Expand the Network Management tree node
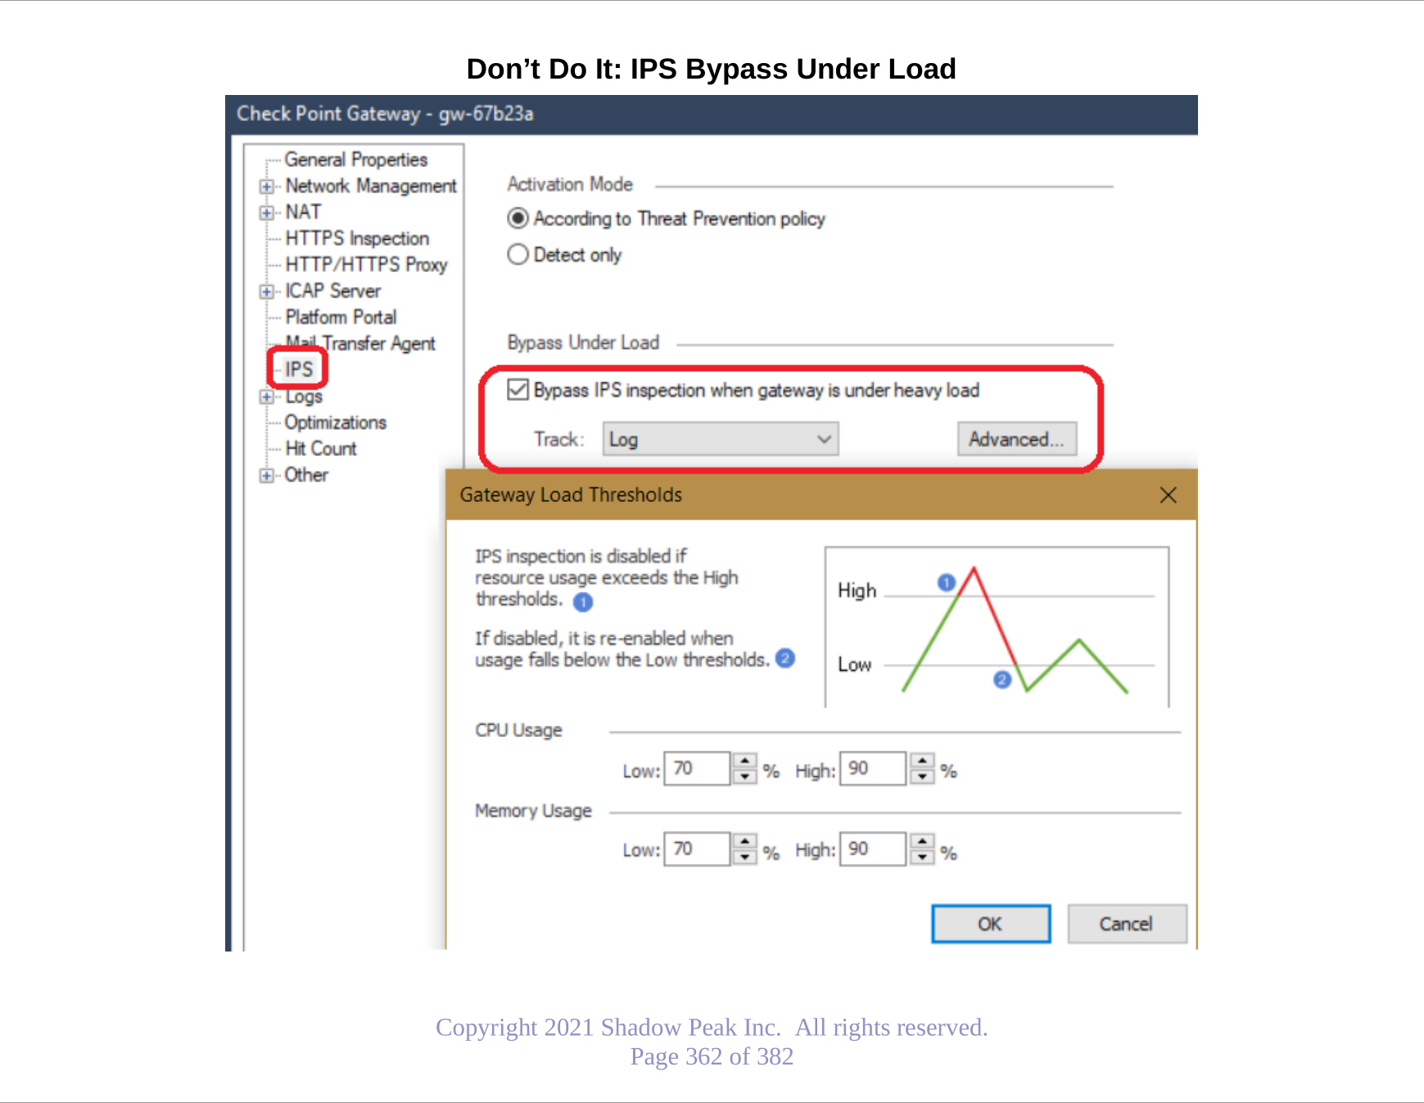 point(266,187)
